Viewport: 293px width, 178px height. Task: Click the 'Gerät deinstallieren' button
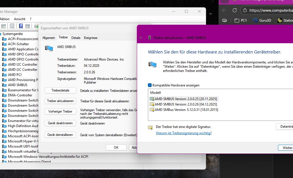tap(60, 135)
